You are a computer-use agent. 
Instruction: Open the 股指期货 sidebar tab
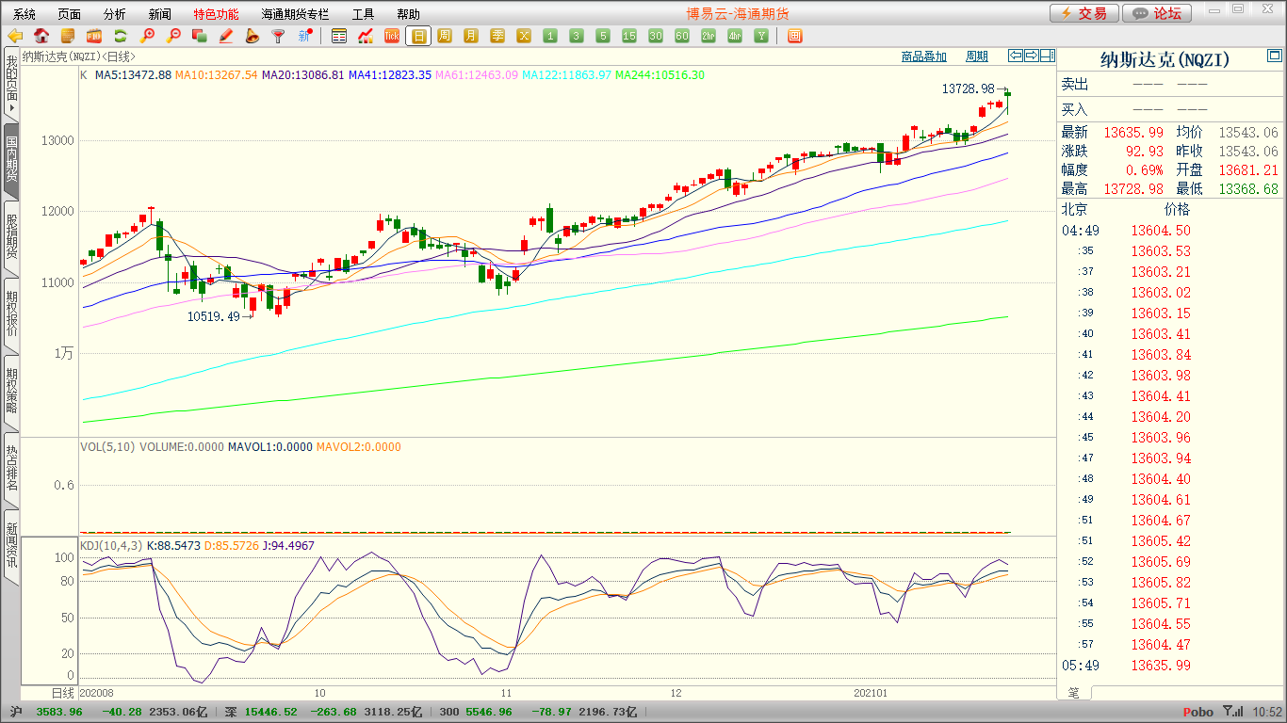point(11,236)
